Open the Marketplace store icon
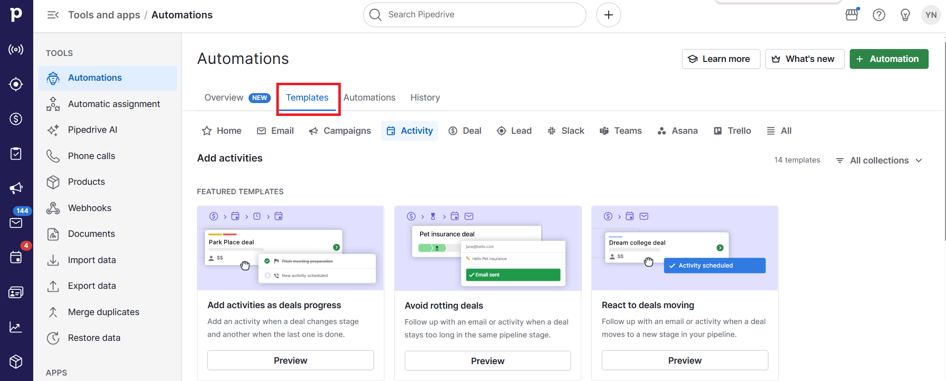946x381 pixels. (852, 15)
